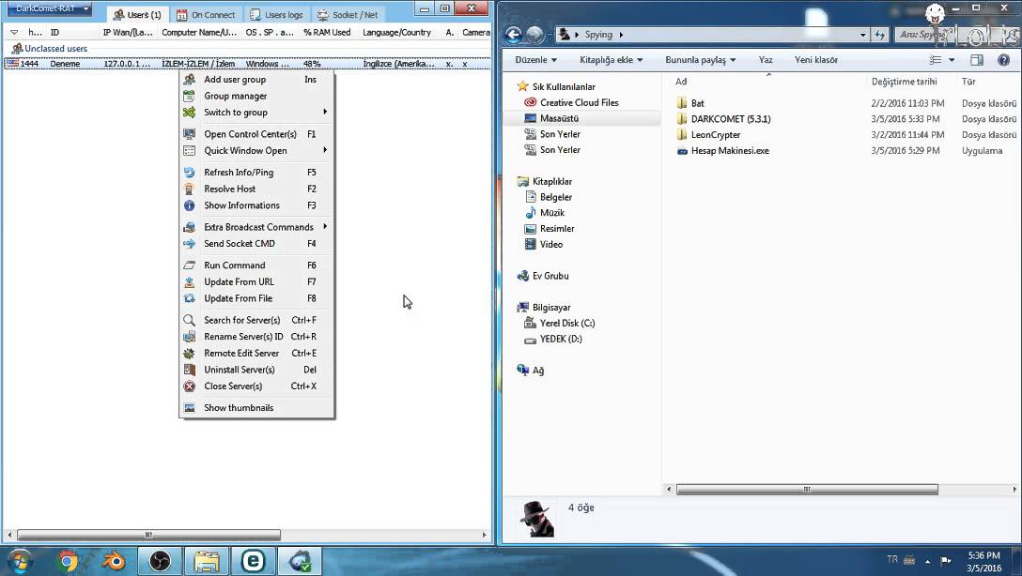
Task: Click the Rename Server(s) ID icon
Action: 189,337
